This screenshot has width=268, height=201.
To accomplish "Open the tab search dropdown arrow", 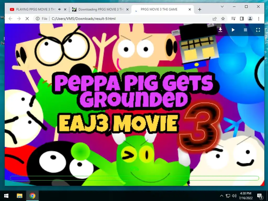I will (222, 7).
